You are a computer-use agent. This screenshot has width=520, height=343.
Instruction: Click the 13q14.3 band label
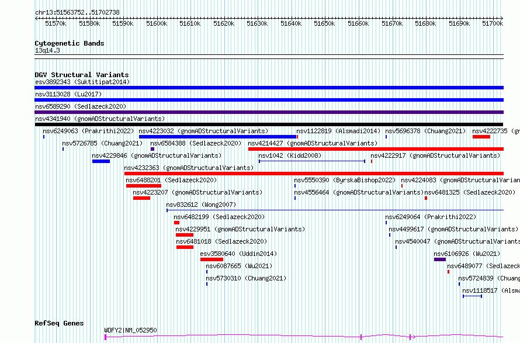click(47, 50)
